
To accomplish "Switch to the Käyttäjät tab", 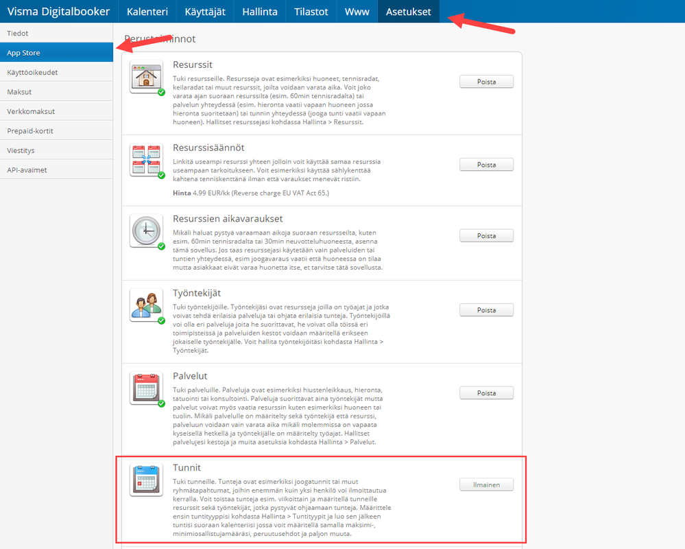I will pos(205,12).
